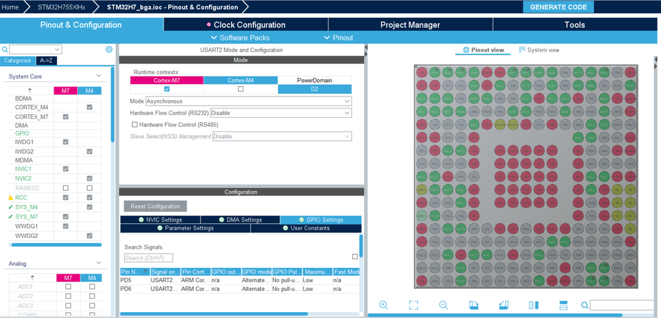The image size is (661, 318).
Task: Collapse the Analog category
Action: coord(99,263)
